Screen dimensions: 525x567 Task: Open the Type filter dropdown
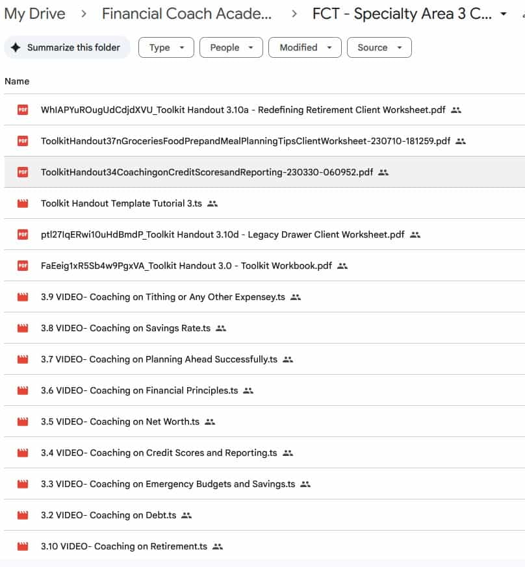[x=166, y=47]
